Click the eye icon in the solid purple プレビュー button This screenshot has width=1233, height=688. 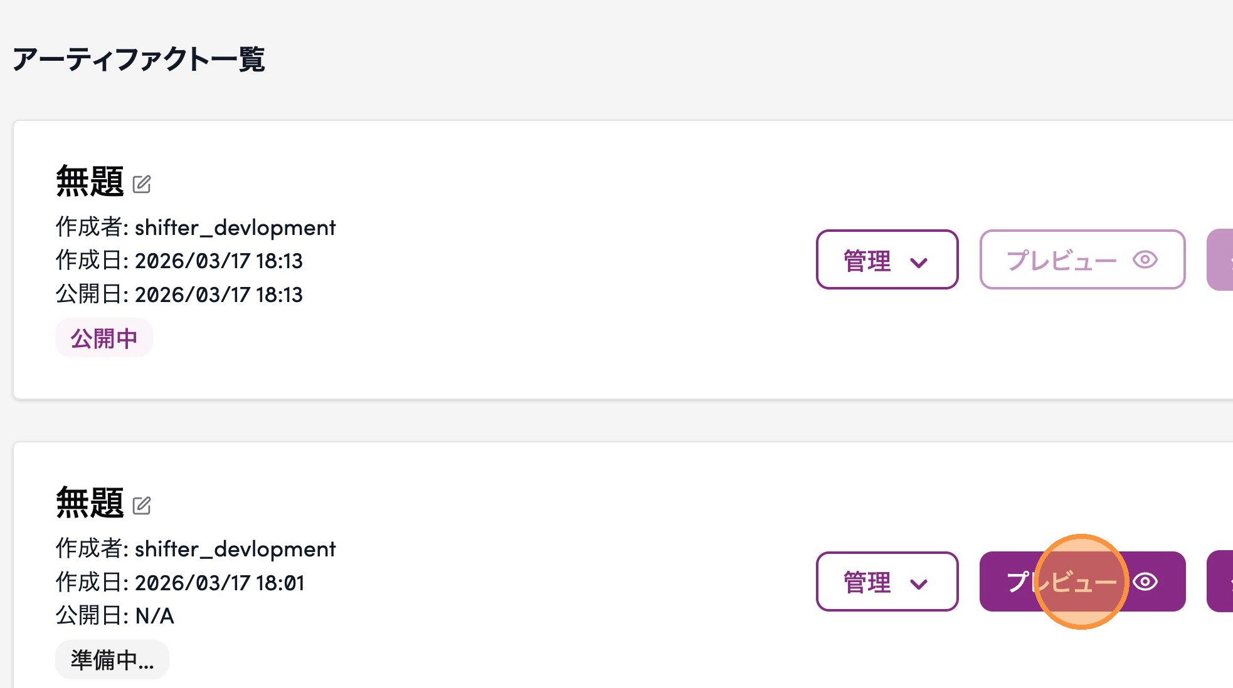click(x=1146, y=581)
